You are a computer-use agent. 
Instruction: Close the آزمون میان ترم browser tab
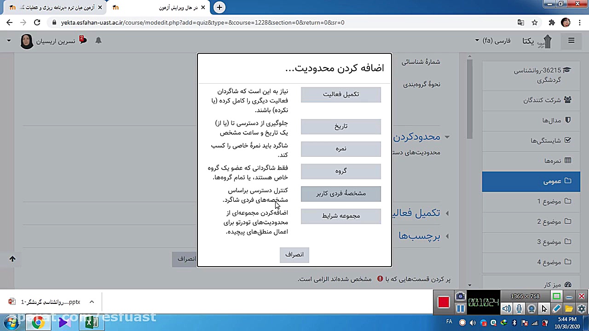tap(100, 7)
